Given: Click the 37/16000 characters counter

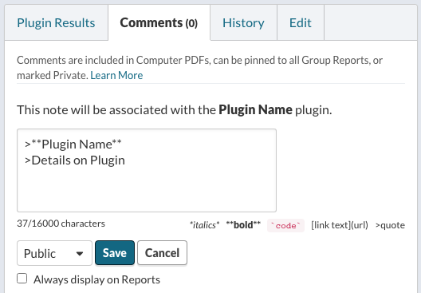Looking at the screenshot, I should click(61, 224).
